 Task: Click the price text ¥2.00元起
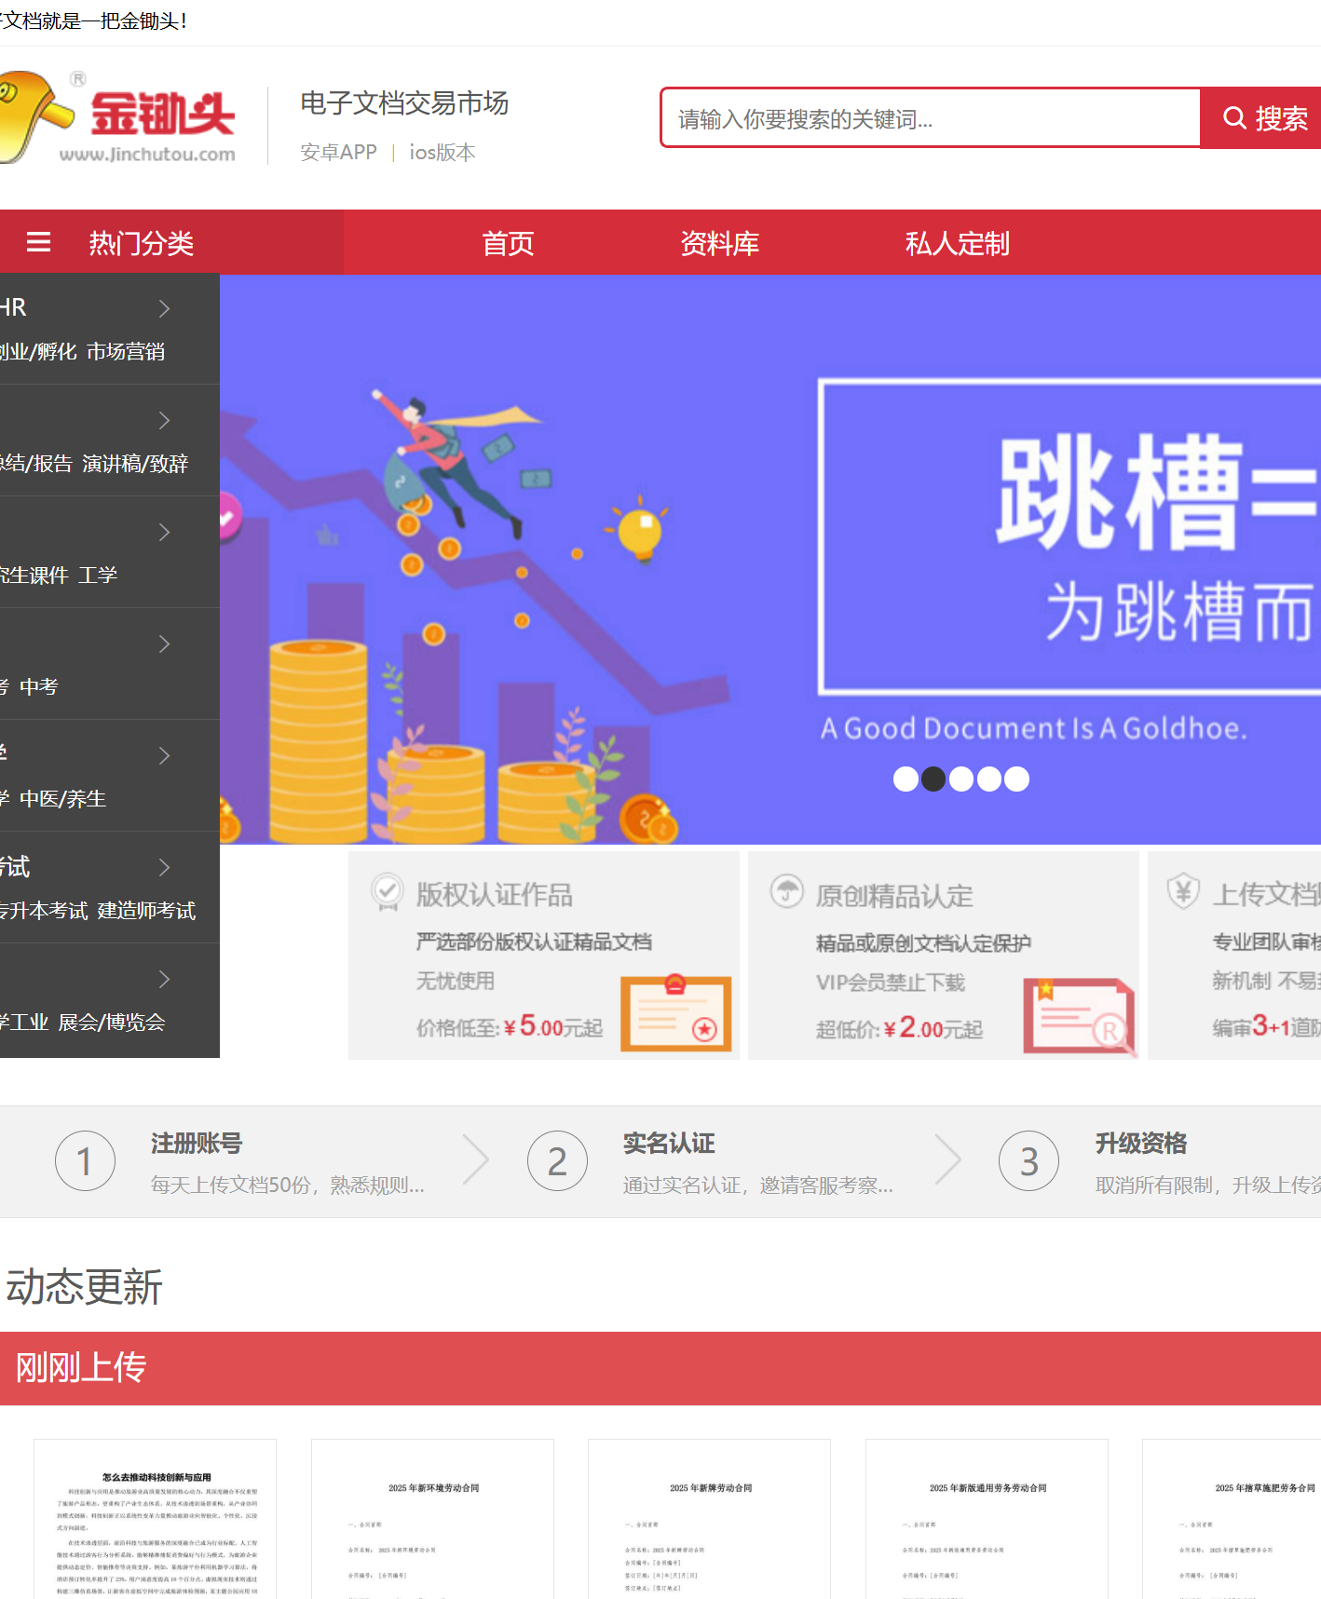point(933,1028)
